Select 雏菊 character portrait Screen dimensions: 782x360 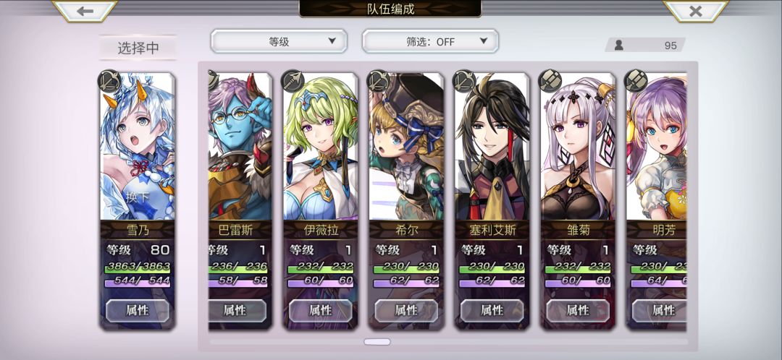tap(578, 147)
